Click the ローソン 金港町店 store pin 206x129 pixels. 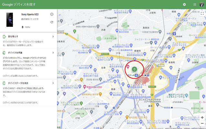pyautogui.click(x=169, y=47)
